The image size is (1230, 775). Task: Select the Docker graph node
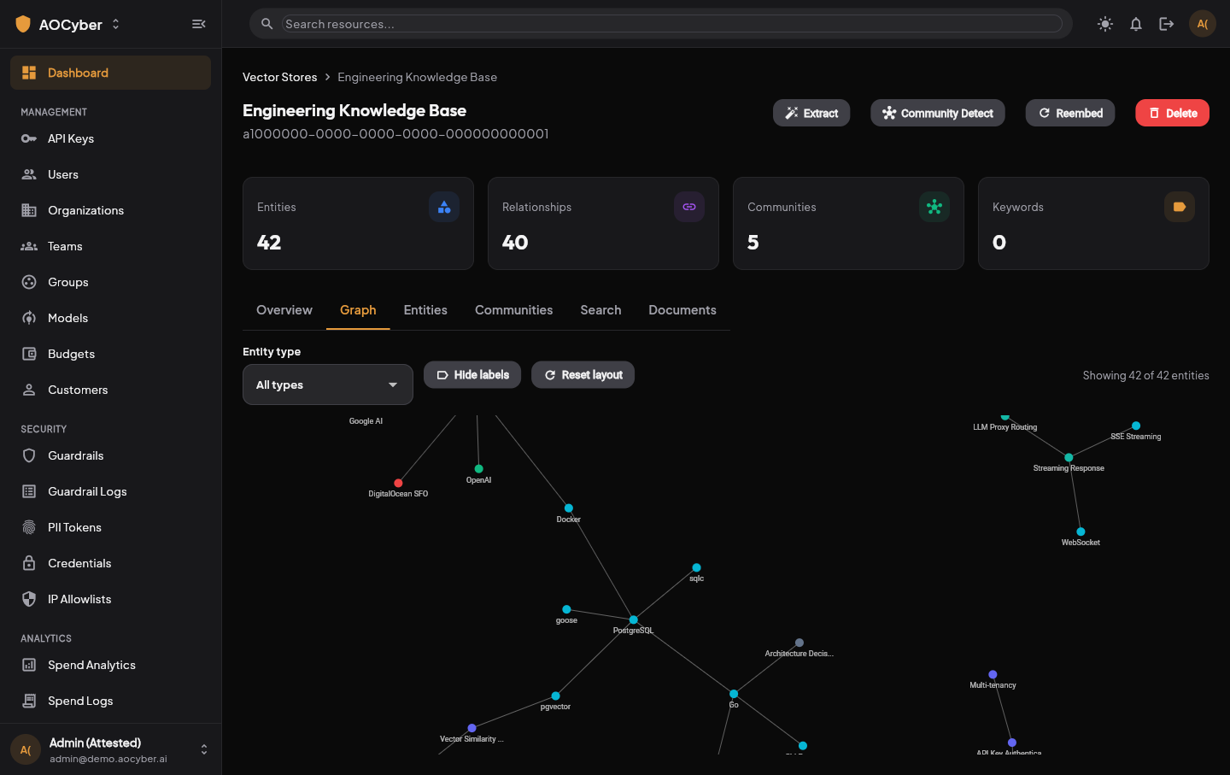(569, 508)
